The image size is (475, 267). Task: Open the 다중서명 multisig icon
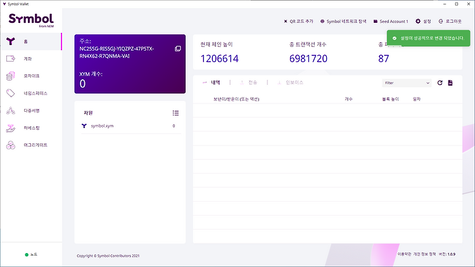point(11,110)
